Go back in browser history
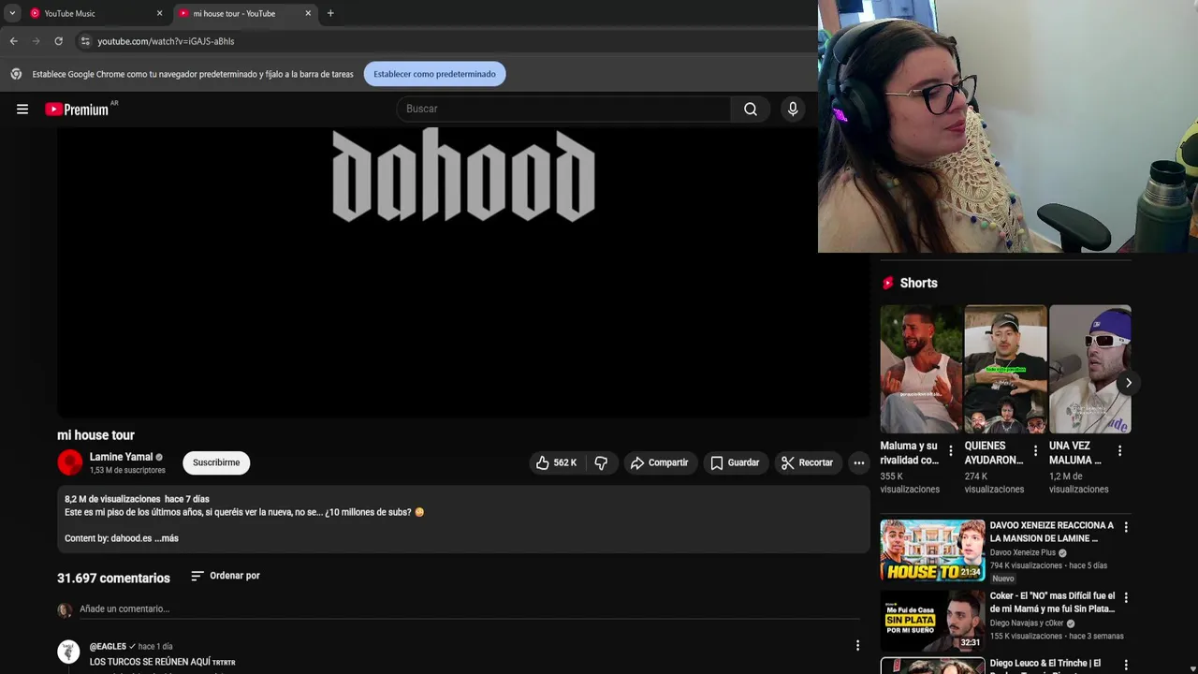The height and width of the screenshot is (674, 1198). [13, 41]
